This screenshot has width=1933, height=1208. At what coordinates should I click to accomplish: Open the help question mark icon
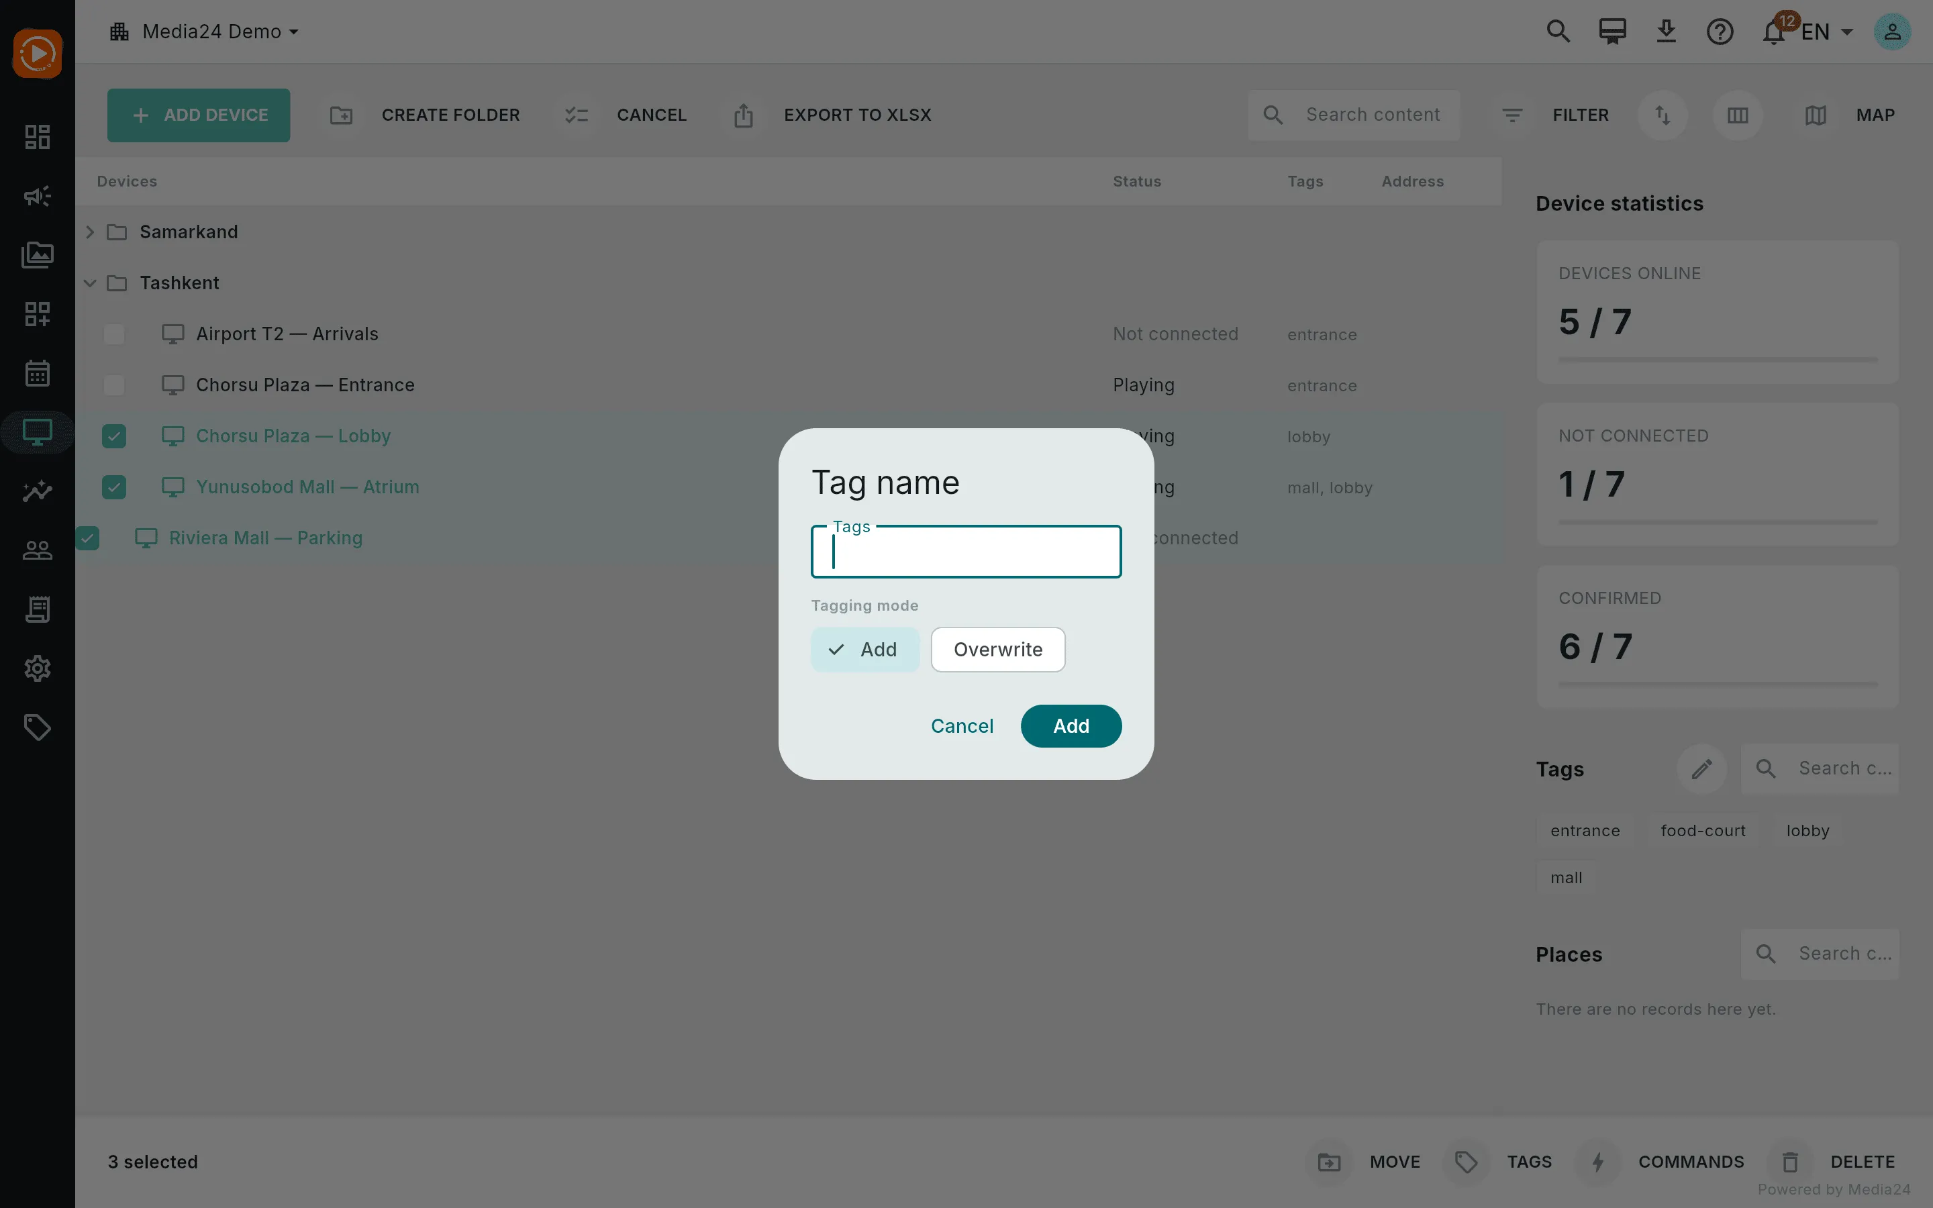pyautogui.click(x=1720, y=32)
